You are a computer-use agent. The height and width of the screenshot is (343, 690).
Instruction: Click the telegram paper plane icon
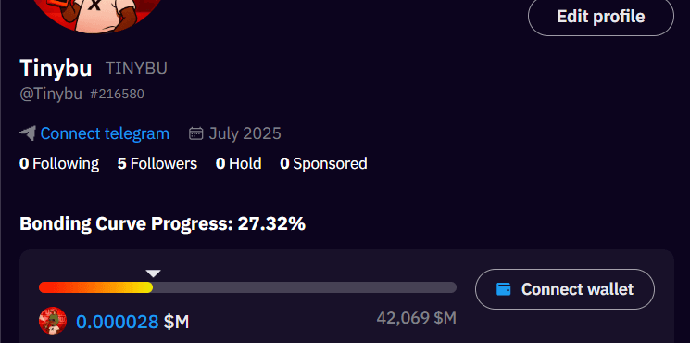tap(28, 133)
